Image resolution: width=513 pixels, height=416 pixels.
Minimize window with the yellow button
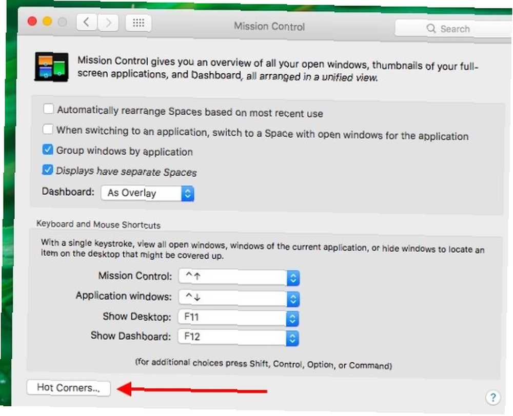(47, 22)
